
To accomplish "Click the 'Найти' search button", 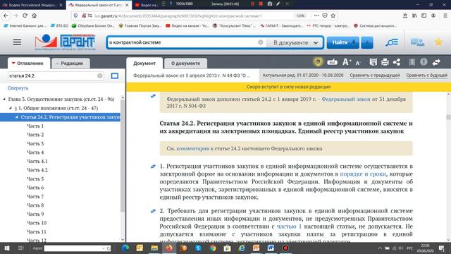I will click(343, 42).
